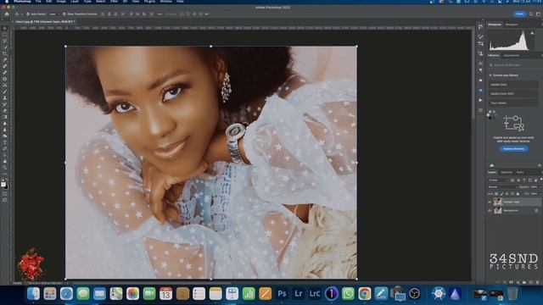This screenshot has width=543, height=305.
Task: Switch to the Navigator tab
Action: point(512,25)
